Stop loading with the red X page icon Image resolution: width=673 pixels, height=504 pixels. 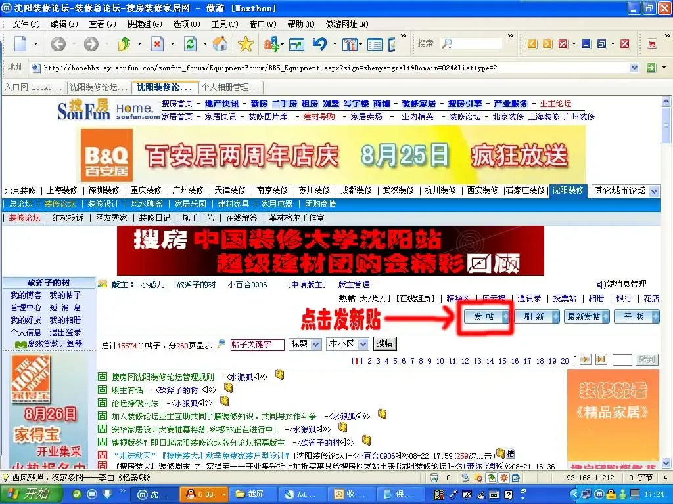click(158, 44)
